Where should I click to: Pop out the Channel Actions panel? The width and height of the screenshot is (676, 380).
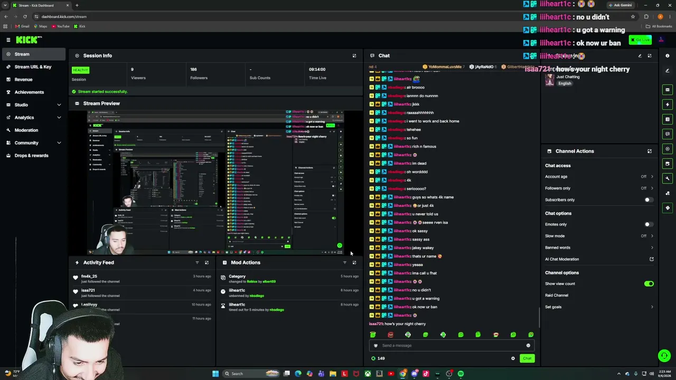click(x=650, y=151)
